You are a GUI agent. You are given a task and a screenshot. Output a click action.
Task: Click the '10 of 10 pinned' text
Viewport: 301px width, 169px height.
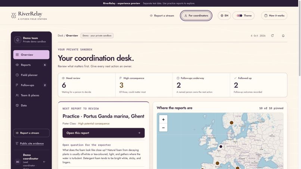(271, 108)
